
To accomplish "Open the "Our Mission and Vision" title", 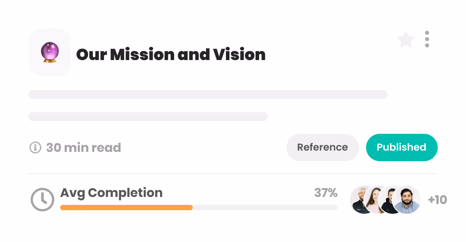I will tap(171, 55).
